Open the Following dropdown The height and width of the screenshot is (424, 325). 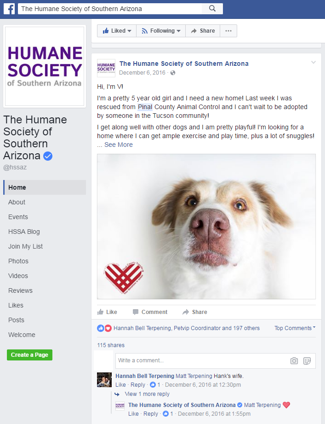click(x=161, y=31)
